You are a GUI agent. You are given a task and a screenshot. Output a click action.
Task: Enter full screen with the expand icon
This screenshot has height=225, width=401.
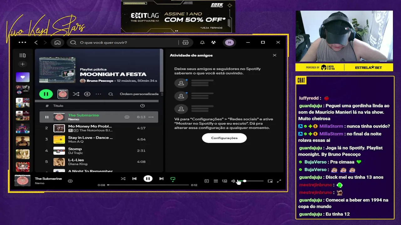coord(279,181)
